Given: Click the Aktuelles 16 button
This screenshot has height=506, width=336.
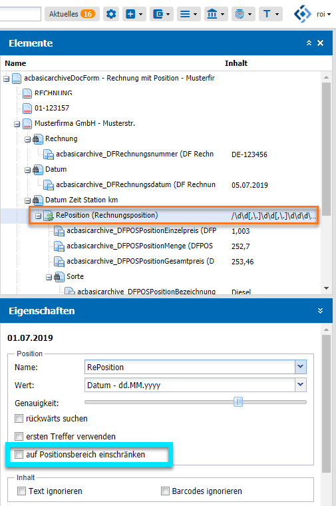Looking at the screenshot, I should tap(72, 14).
